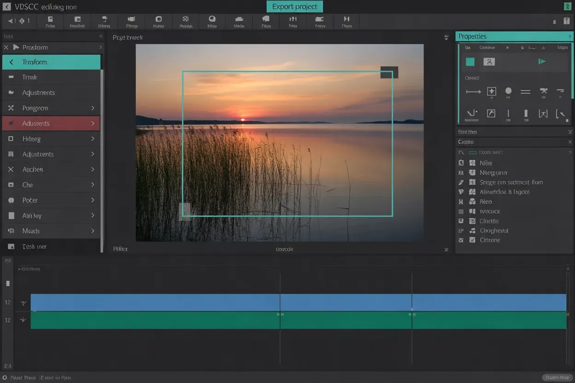Expand the Hiteeg row chevron
The height and width of the screenshot is (383, 575).
click(93, 139)
